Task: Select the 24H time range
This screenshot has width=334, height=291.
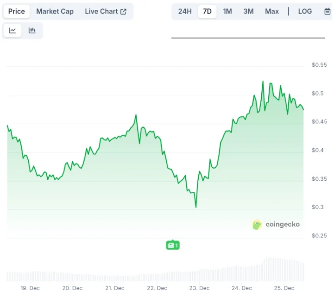Action: click(185, 12)
